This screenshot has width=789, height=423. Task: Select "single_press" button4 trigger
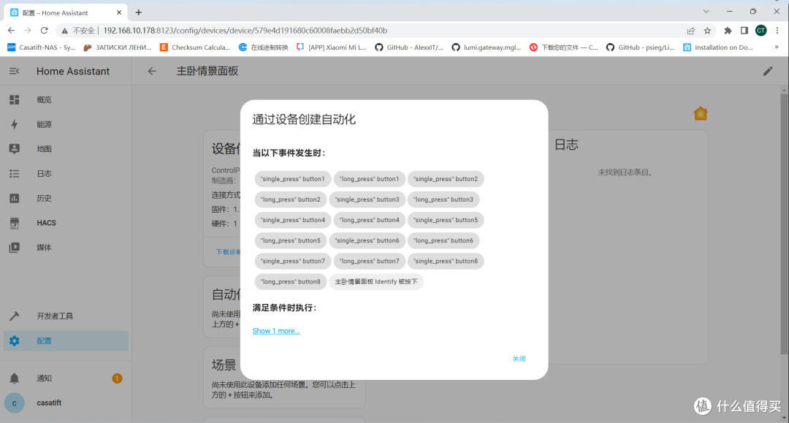[292, 221]
